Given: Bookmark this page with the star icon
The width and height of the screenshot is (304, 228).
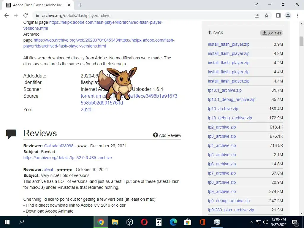Looking at the screenshot, I should [x=267, y=15].
